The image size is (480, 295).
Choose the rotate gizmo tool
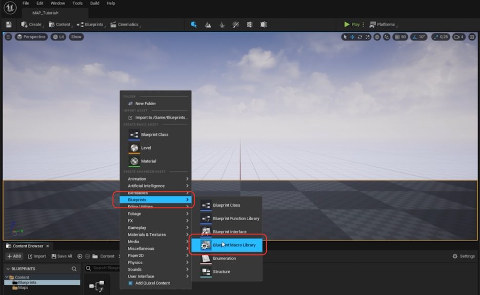coord(360,37)
